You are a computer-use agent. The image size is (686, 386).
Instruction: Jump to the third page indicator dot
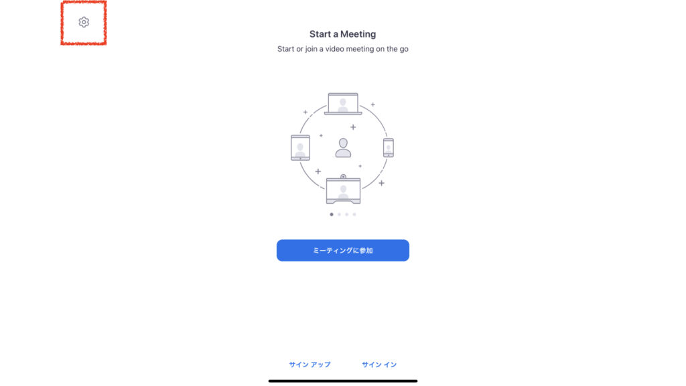(x=346, y=214)
